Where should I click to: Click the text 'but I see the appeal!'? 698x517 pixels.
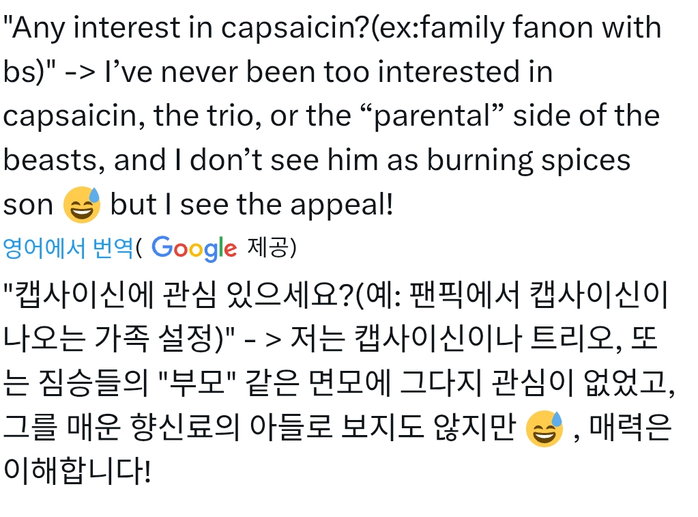coord(252,205)
